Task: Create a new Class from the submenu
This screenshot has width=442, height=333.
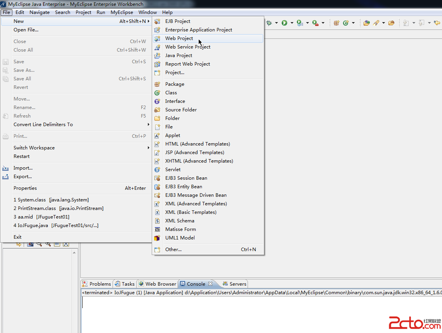Action: 208,92
